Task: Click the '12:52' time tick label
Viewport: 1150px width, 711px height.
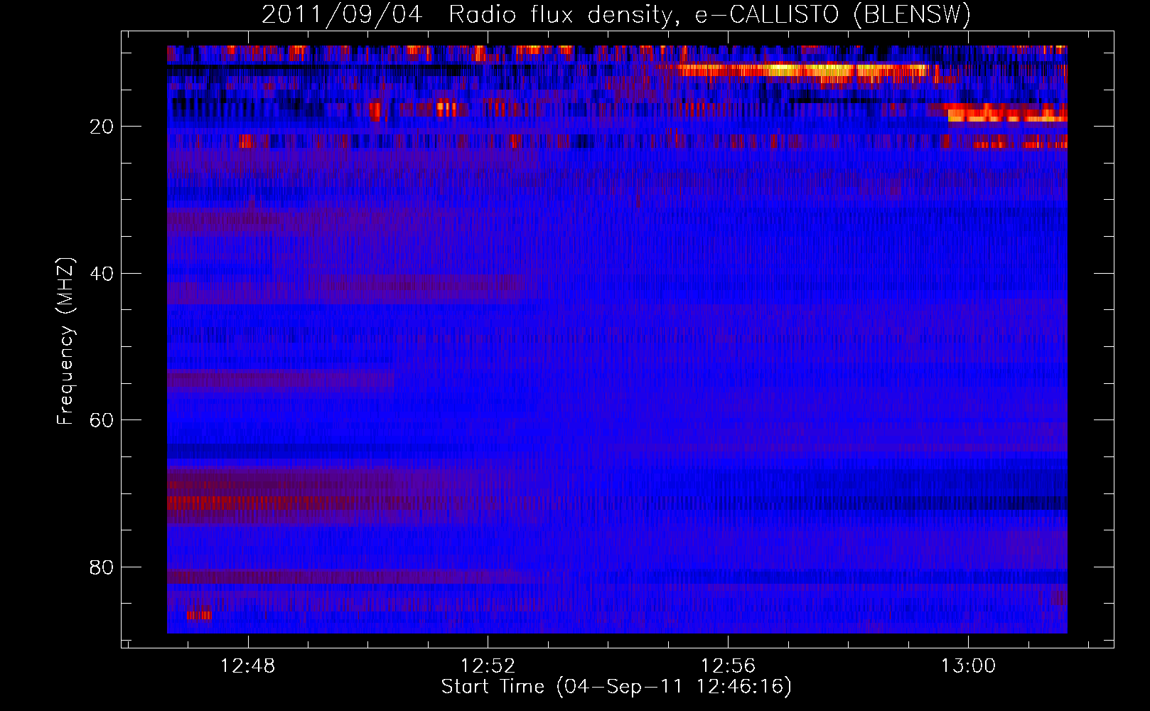Action: point(488,666)
